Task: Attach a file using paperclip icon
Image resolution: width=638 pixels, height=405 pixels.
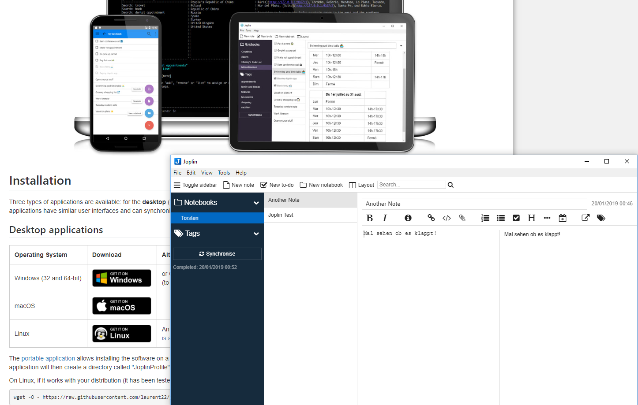Action: (462, 218)
